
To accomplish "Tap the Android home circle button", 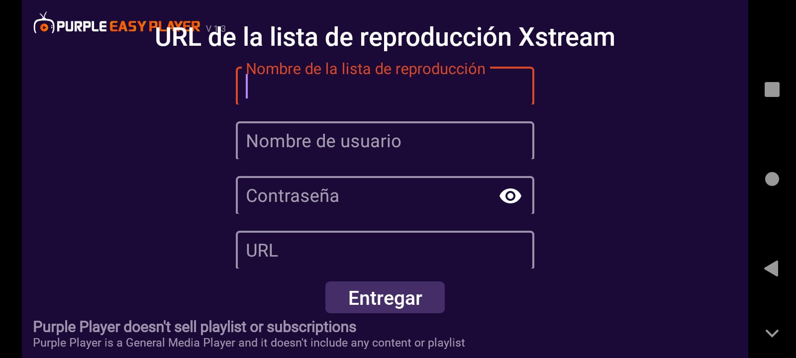I will (772, 179).
